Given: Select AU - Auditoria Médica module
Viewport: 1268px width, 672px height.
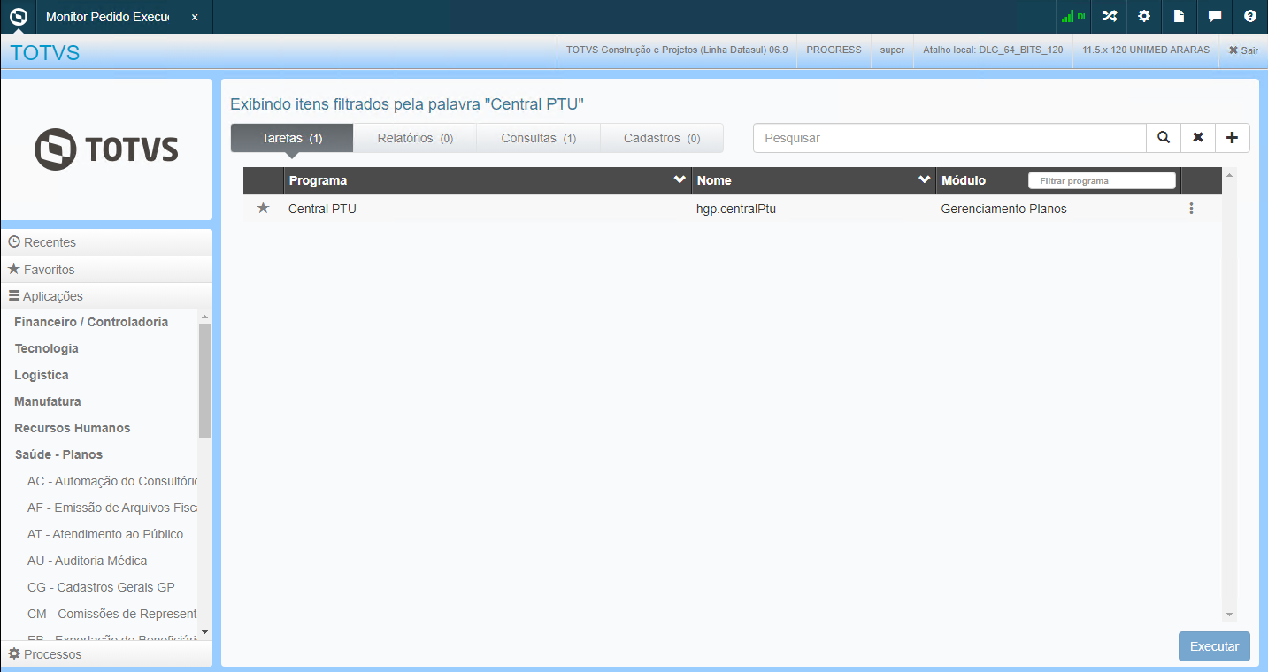Looking at the screenshot, I should point(88,561).
